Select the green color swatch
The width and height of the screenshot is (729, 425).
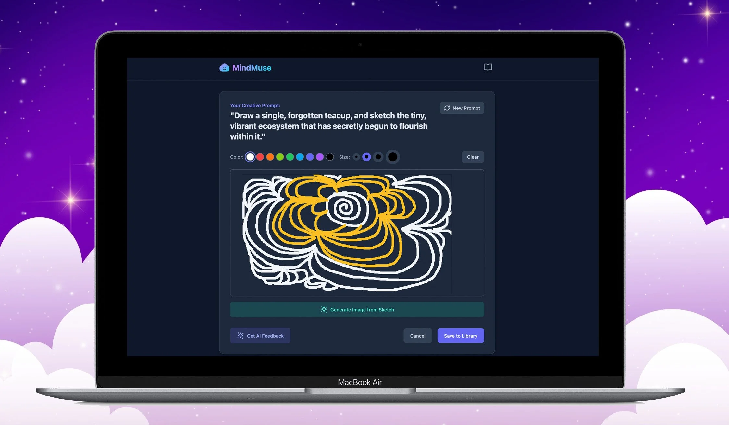pos(290,157)
